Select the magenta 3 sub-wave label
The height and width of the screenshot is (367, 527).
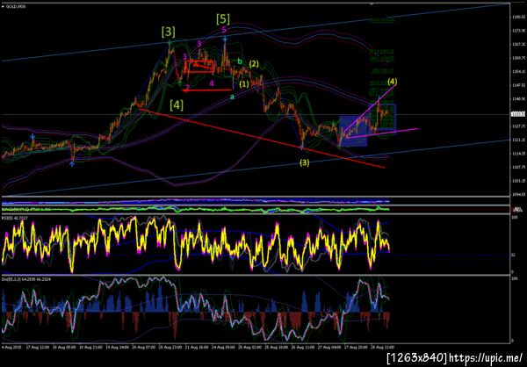(x=199, y=43)
